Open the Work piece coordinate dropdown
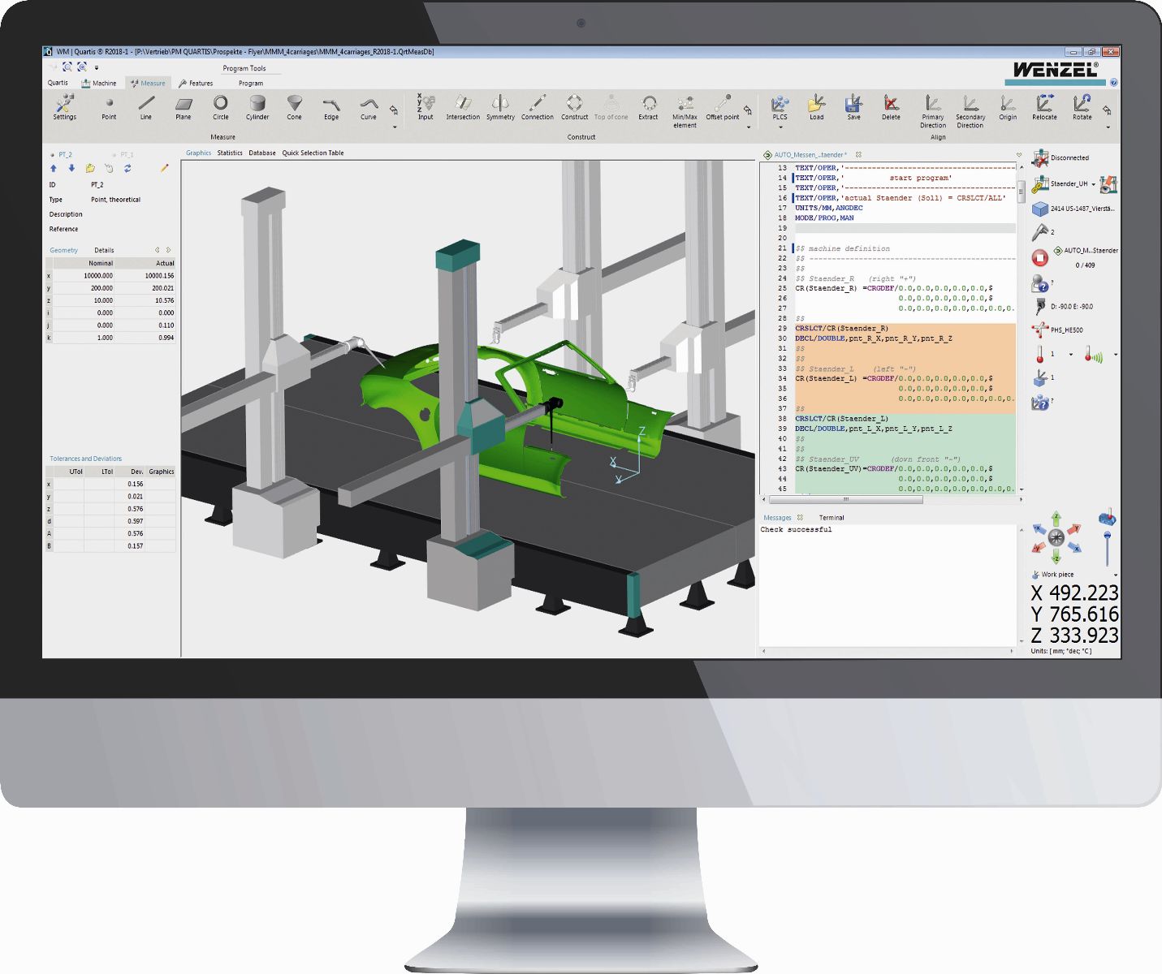 click(x=1115, y=575)
